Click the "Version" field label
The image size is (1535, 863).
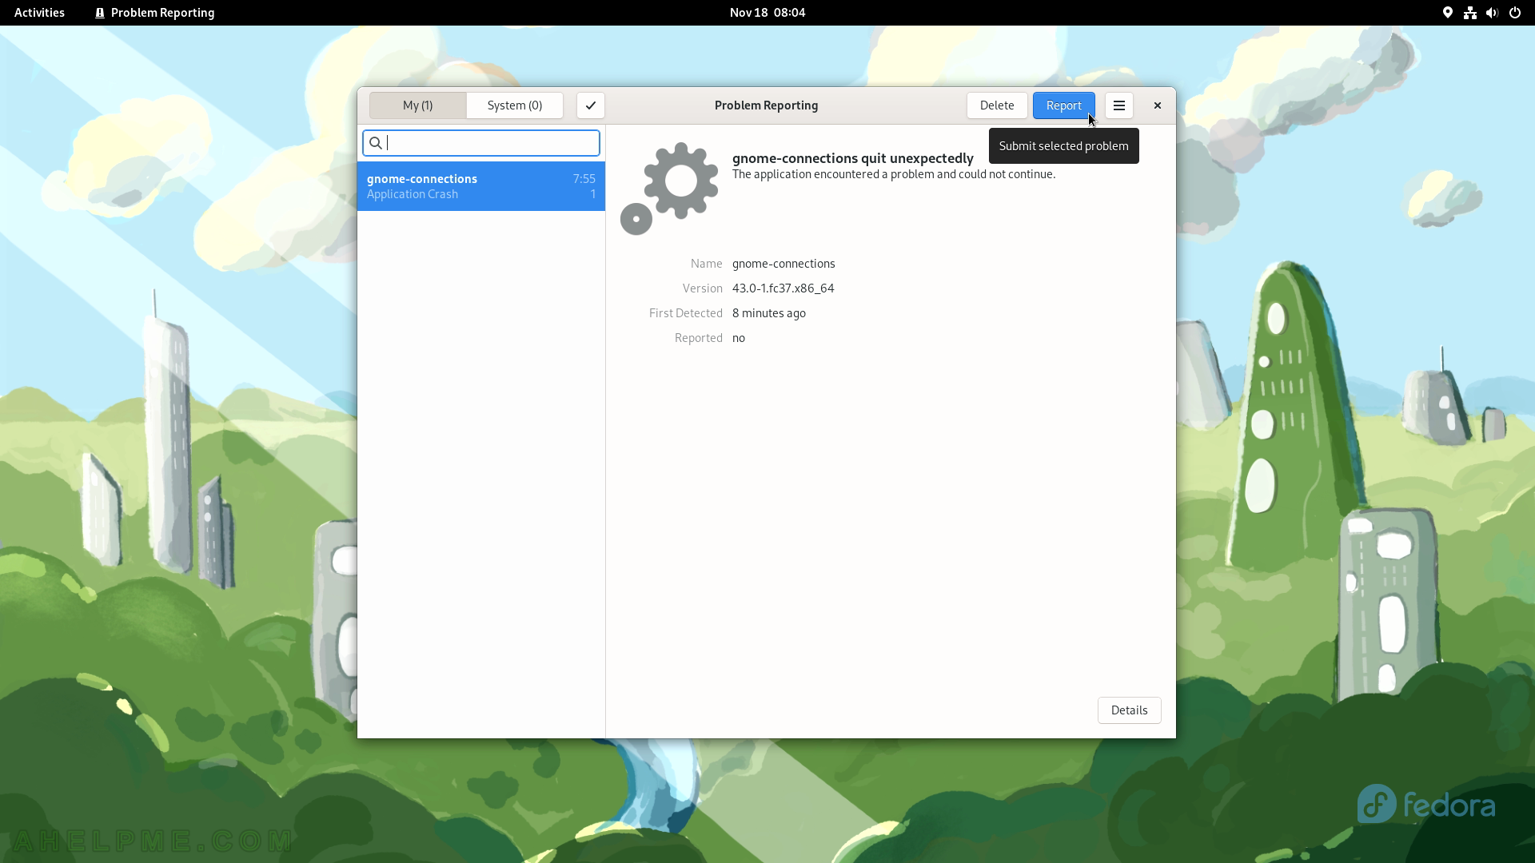click(702, 288)
